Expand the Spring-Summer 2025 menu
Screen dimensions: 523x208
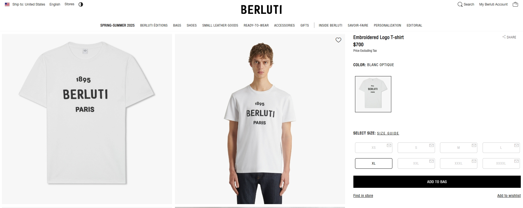coord(117,25)
